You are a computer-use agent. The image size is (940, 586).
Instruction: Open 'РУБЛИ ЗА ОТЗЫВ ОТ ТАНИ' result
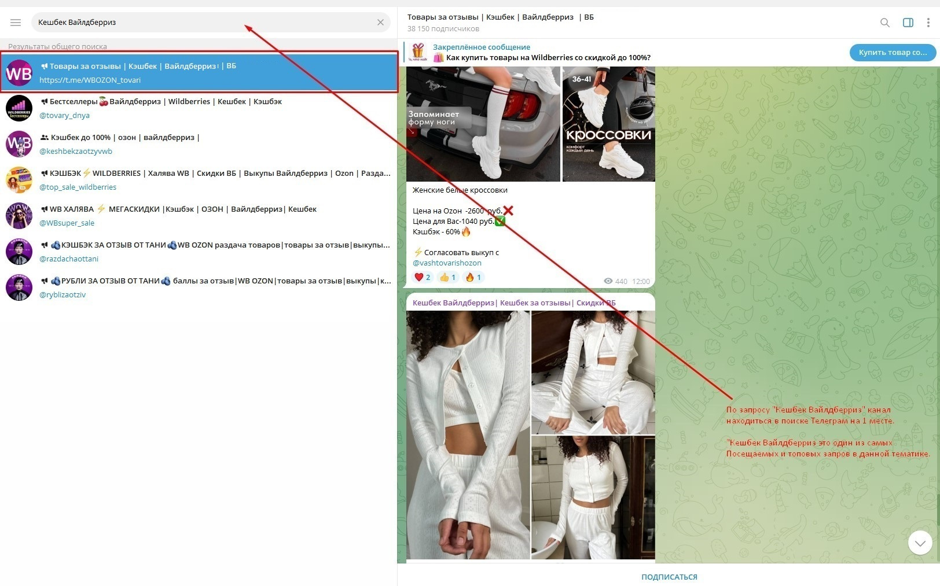199,288
